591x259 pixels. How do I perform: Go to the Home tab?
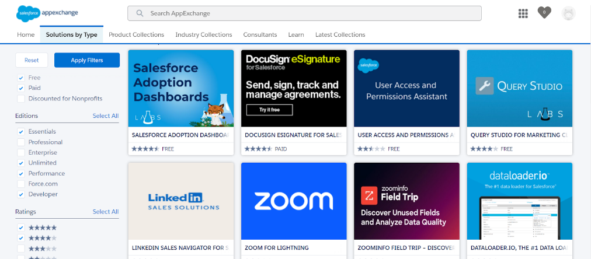[x=26, y=34]
